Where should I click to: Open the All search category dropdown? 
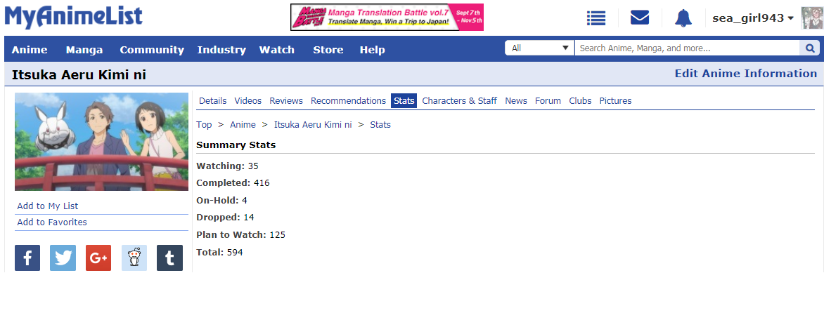pyautogui.click(x=540, y=48)
